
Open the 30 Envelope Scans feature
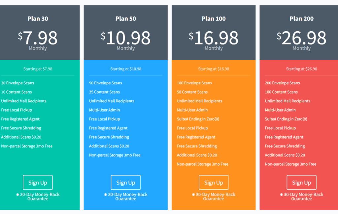(17, 83)
